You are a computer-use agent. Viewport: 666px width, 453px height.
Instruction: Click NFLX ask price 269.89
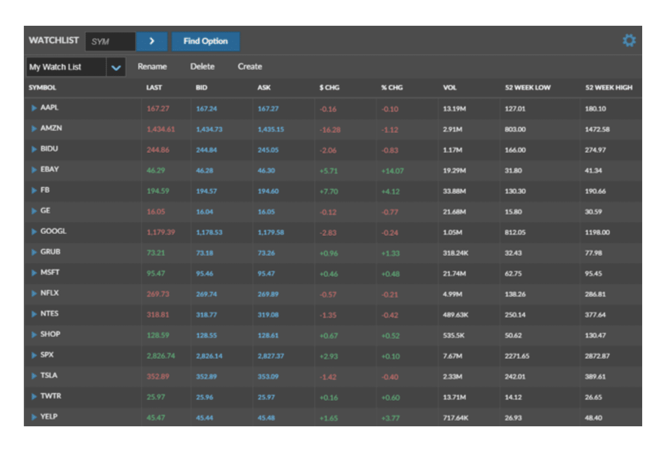[268, 295]
